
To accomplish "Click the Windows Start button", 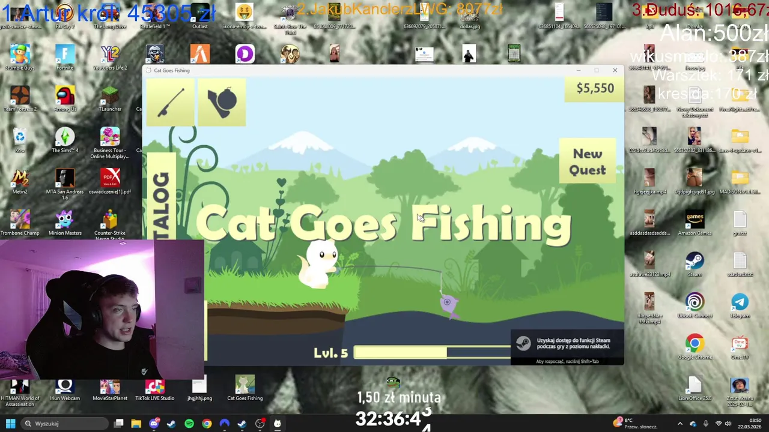I will click(x=10, y=424).
